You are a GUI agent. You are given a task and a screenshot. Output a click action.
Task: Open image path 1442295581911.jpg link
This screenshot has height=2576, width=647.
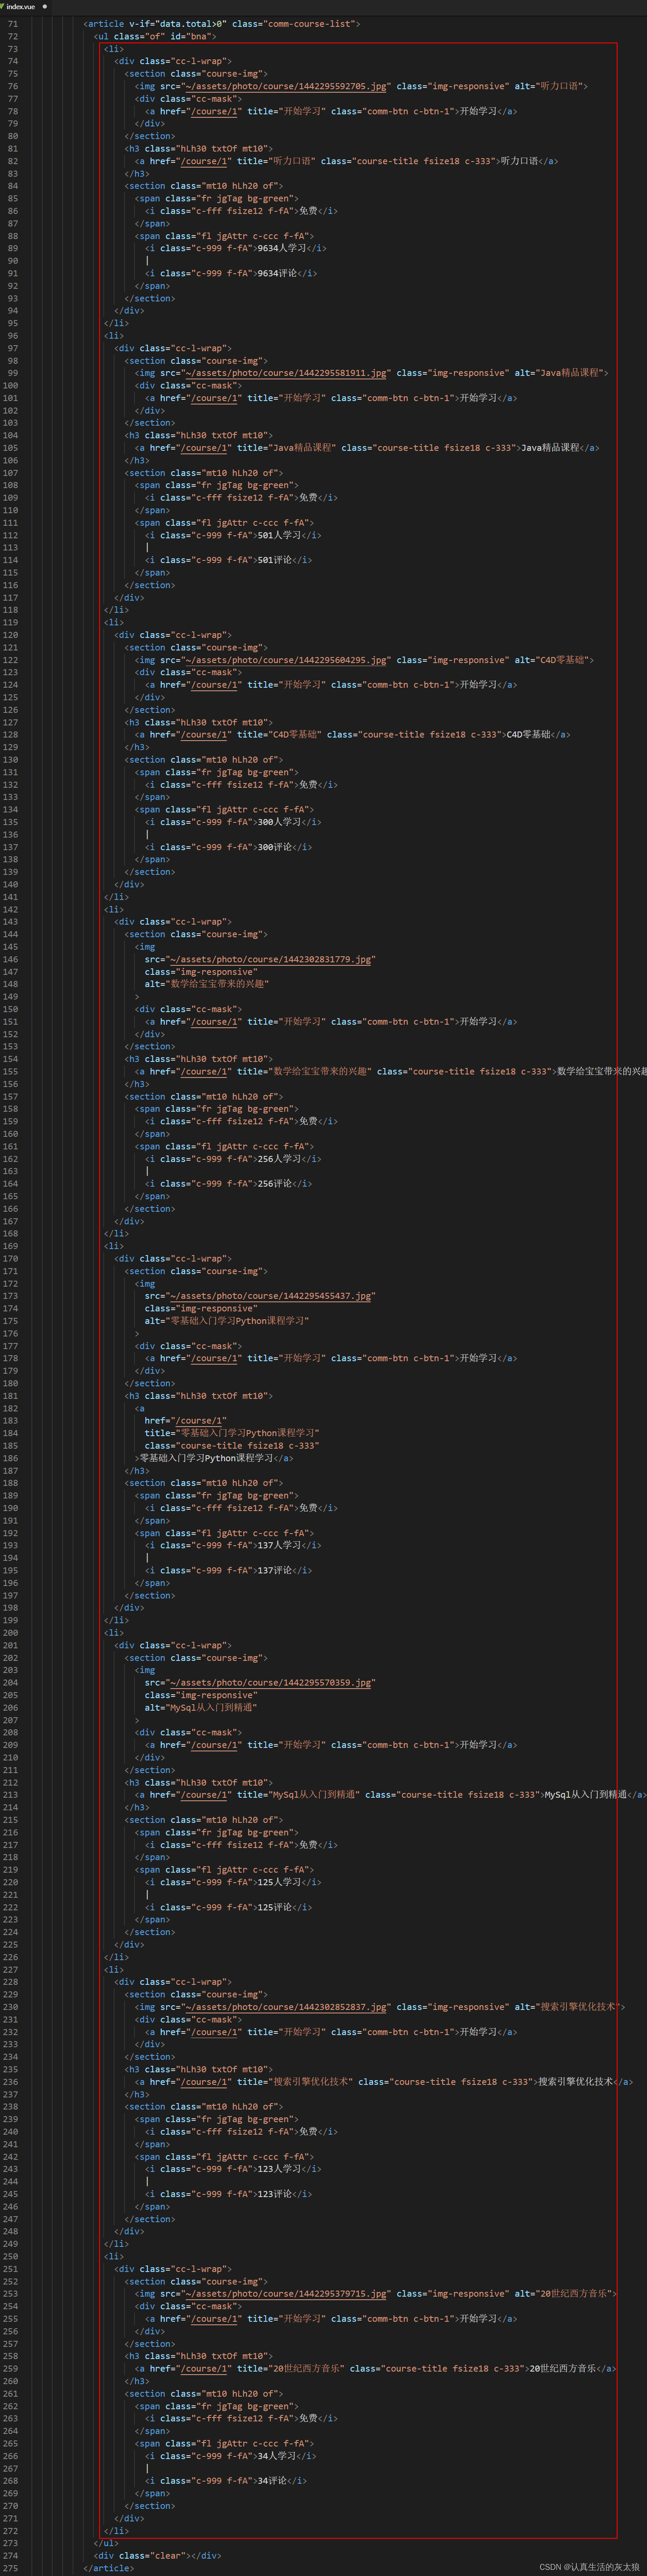coord(285,373)
